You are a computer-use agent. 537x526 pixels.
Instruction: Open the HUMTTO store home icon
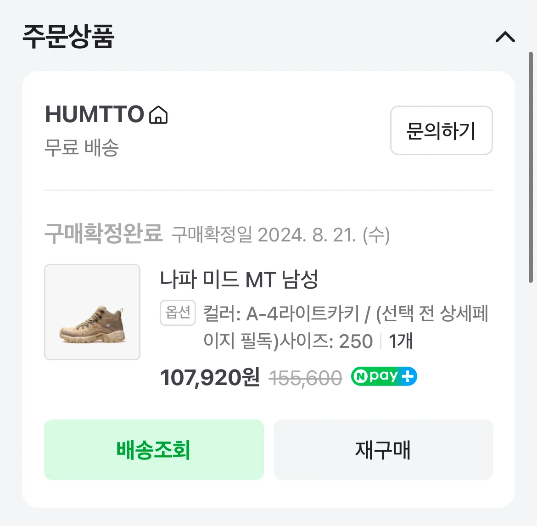[x=158, y=114]
